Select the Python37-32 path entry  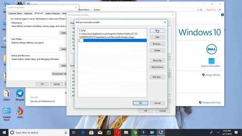pos(112,34)
